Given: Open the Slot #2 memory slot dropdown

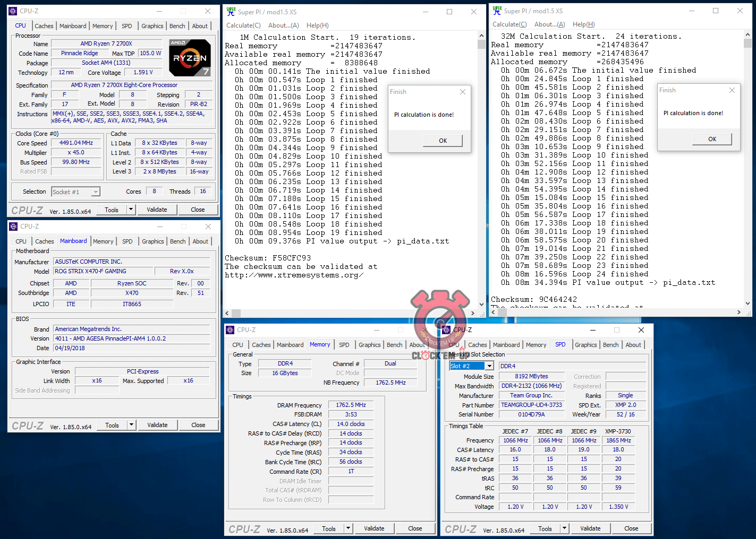Looking at the screenshot, I should tap(489, 366).
